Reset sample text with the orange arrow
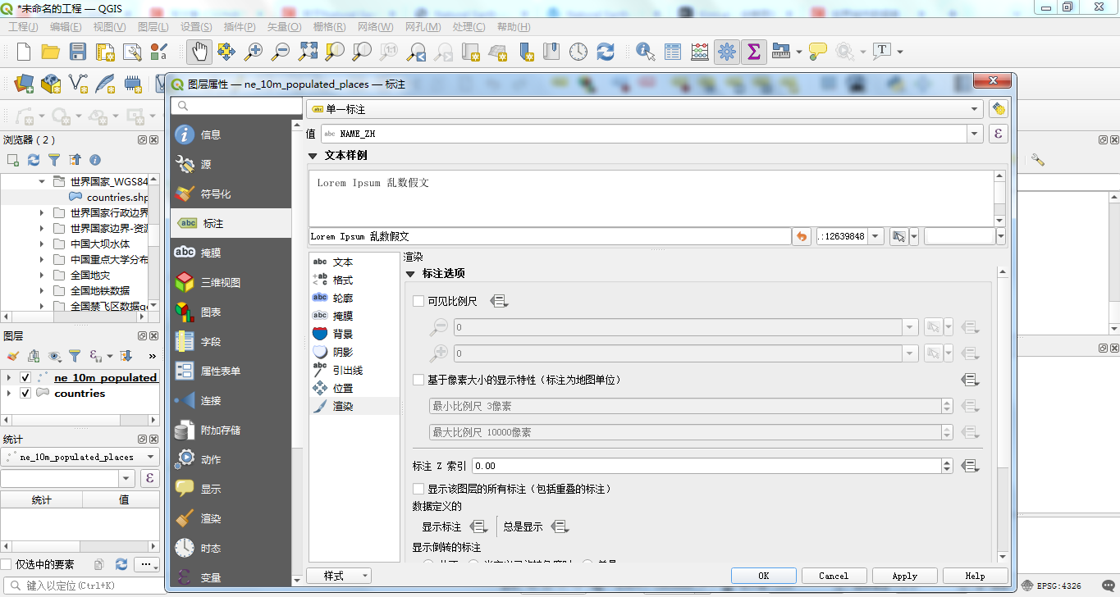The image size is (1120, 597). [802, 236]
